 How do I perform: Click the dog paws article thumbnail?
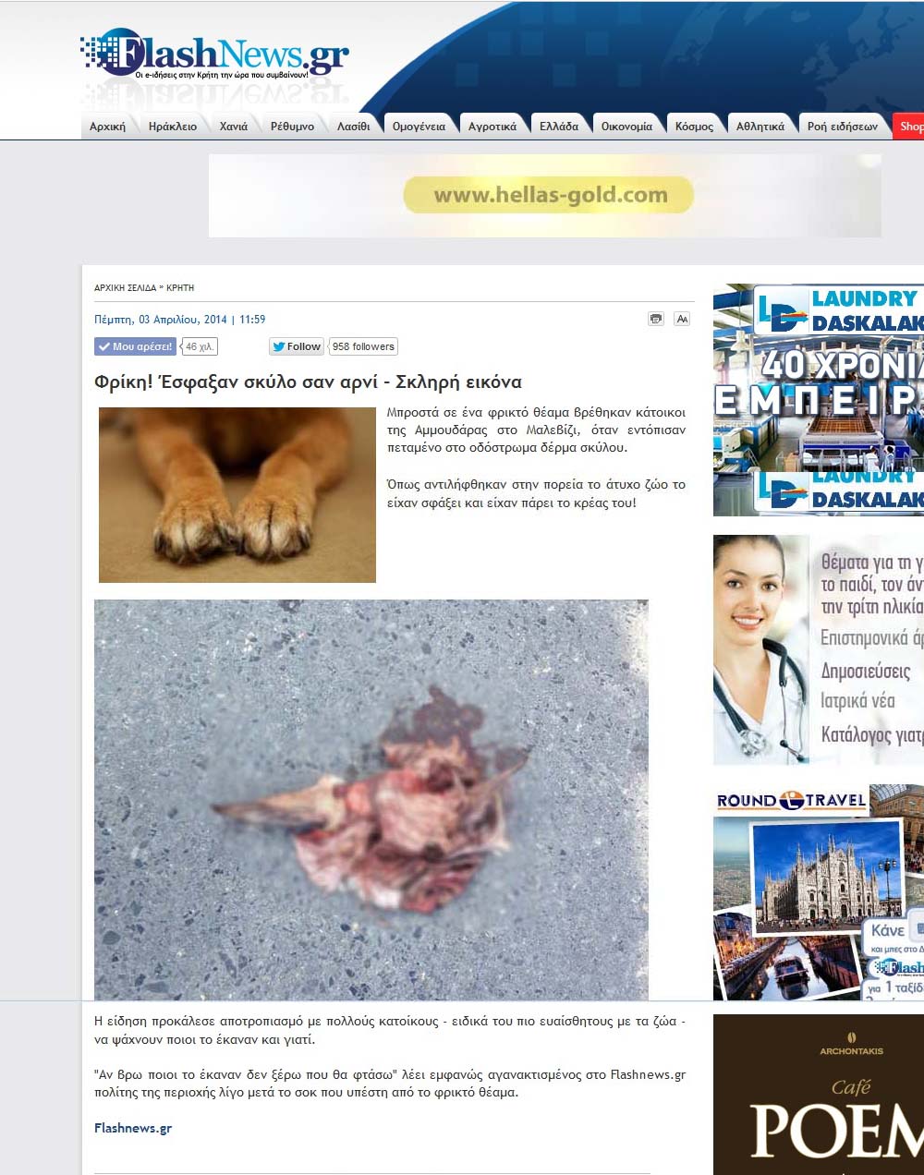237,495
